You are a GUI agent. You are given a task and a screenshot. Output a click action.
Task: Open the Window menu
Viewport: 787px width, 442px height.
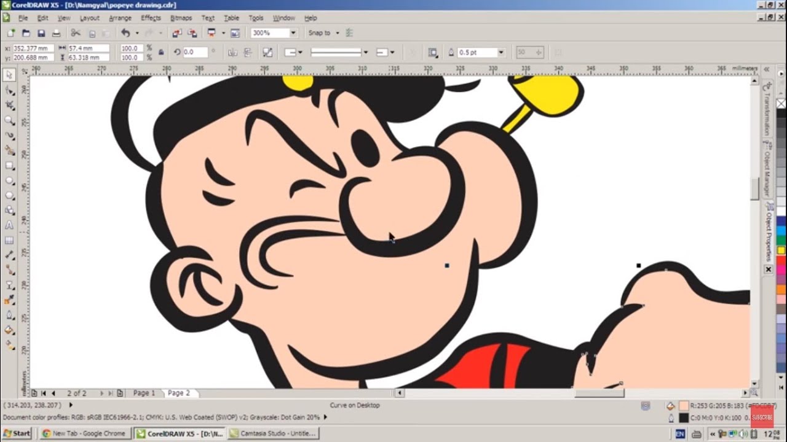[x=283, y=18]
